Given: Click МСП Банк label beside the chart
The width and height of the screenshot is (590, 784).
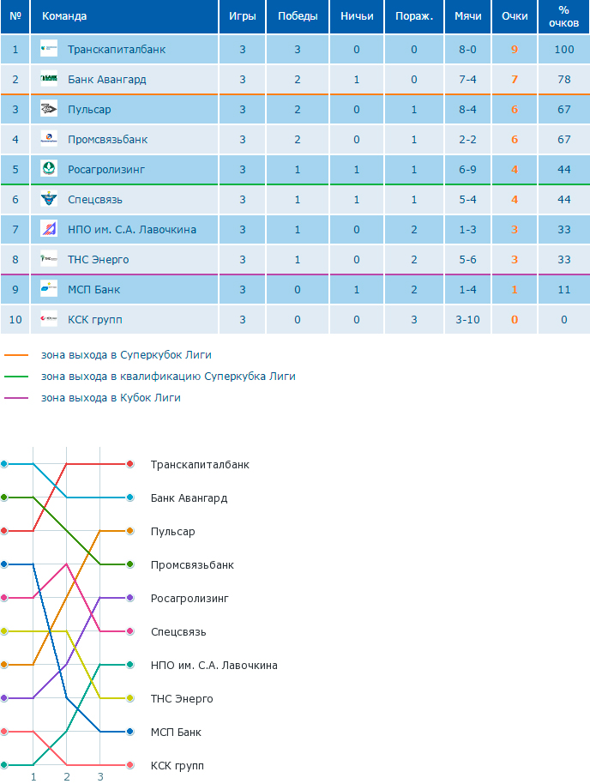Looking at the screenshot, I should click(x=176, y=733).
